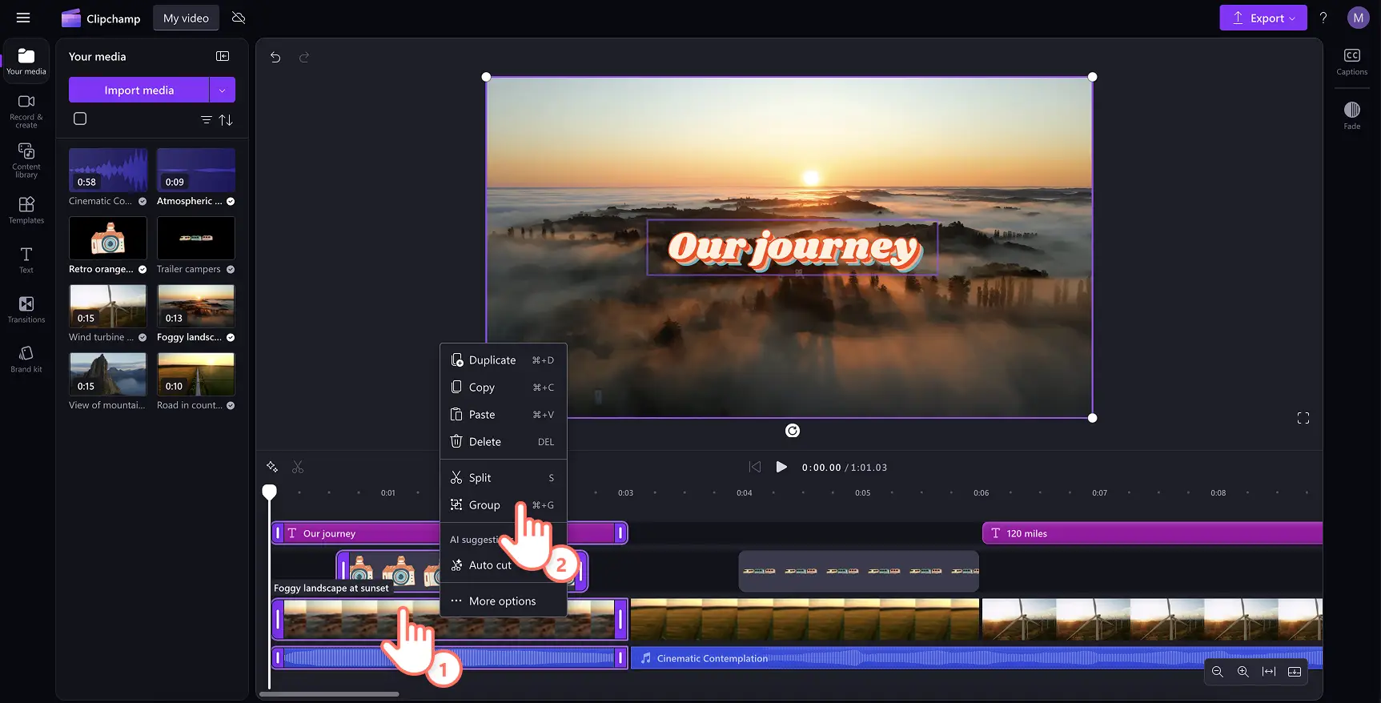This screenshot has width=1381, height=703.
Task: Choose Auto cut from context menu
Action: click(x=504, y=565)
